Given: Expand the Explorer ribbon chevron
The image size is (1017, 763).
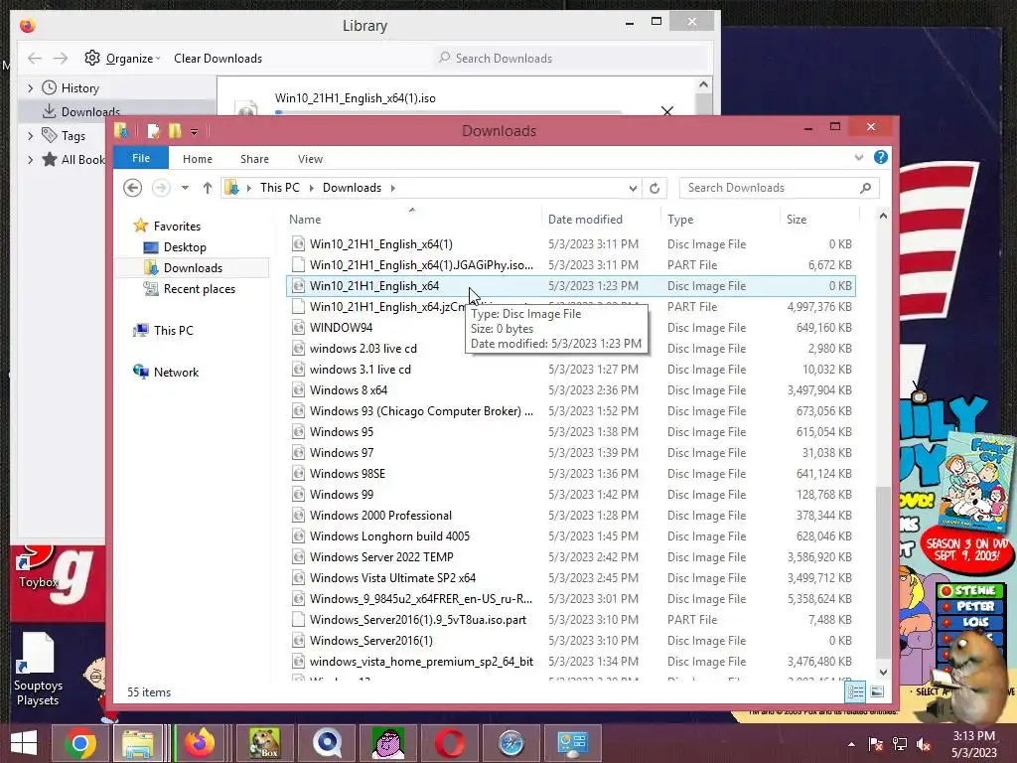Looking at the screenshot, I should pyautogui.click(x=859, y=157).
